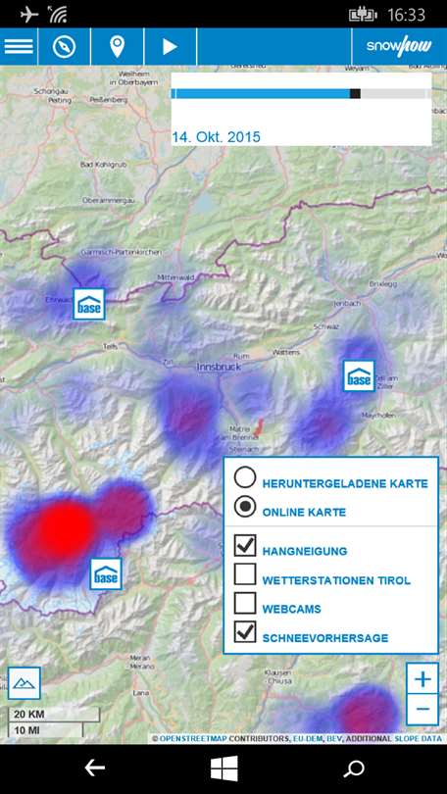Uncheck the Schneevorhersage checkbox
Screen dimensions: 447x794
(245, 632)
